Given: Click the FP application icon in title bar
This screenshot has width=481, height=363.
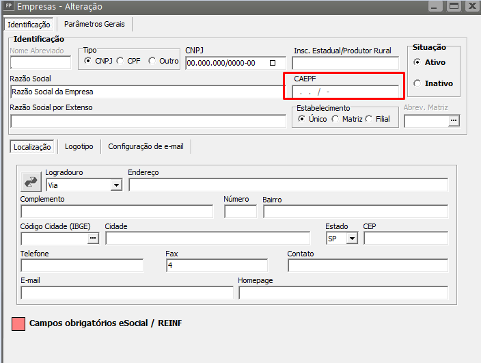Looking at the screenshot, I should [8, 6].
